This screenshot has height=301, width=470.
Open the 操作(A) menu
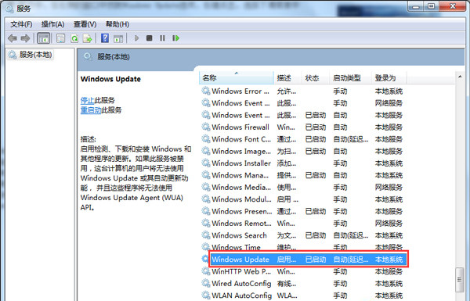click(52, 24)
